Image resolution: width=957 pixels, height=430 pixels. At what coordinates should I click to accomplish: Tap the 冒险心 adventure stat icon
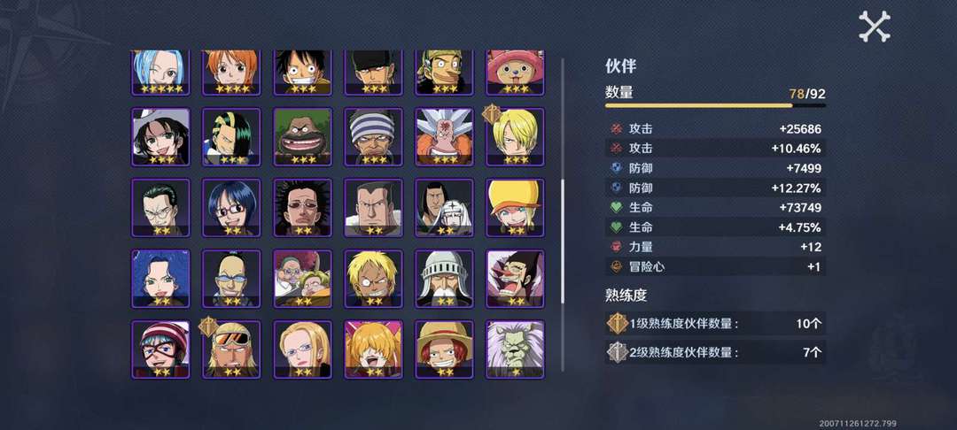click(x=617, y=266)
